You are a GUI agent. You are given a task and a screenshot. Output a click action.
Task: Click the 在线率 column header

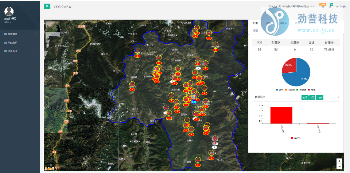point(329,43)
